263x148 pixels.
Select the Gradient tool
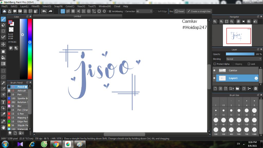3,64
